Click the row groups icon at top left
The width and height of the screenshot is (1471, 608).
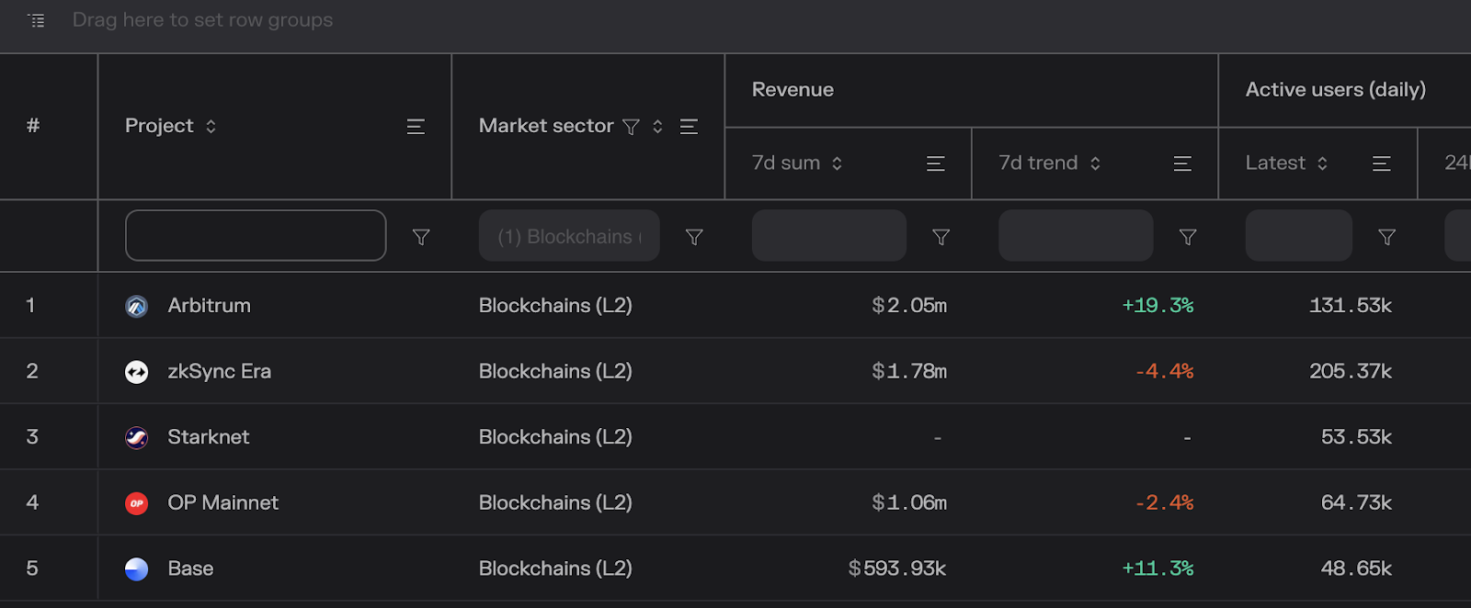(x=37, y=20)
